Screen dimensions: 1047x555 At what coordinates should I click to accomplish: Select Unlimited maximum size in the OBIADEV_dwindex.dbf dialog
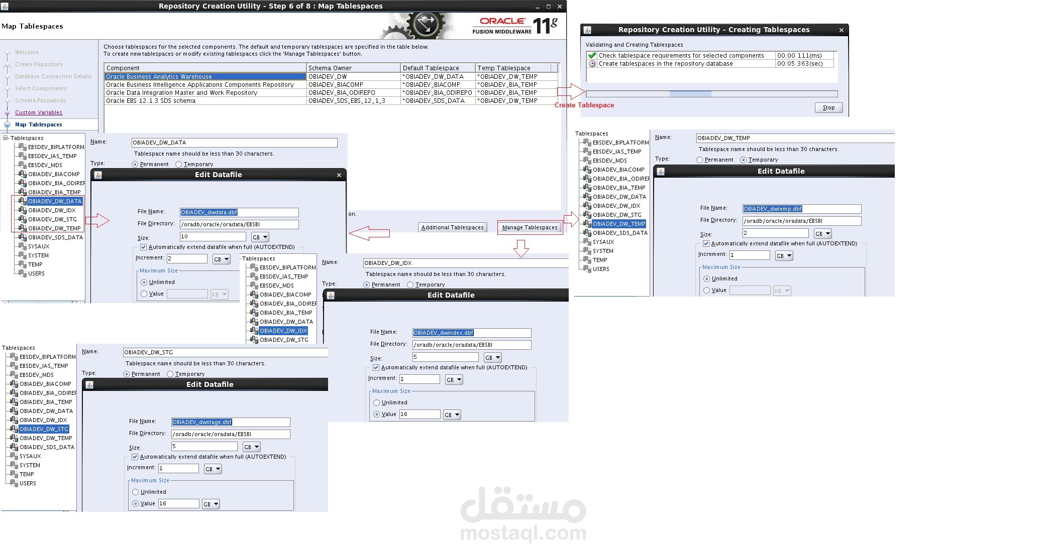(376, 403)
